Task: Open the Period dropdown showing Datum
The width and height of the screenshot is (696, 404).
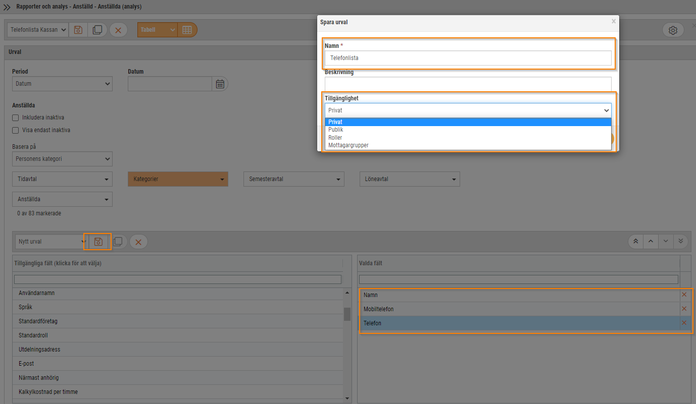Action: coord(62,84)
